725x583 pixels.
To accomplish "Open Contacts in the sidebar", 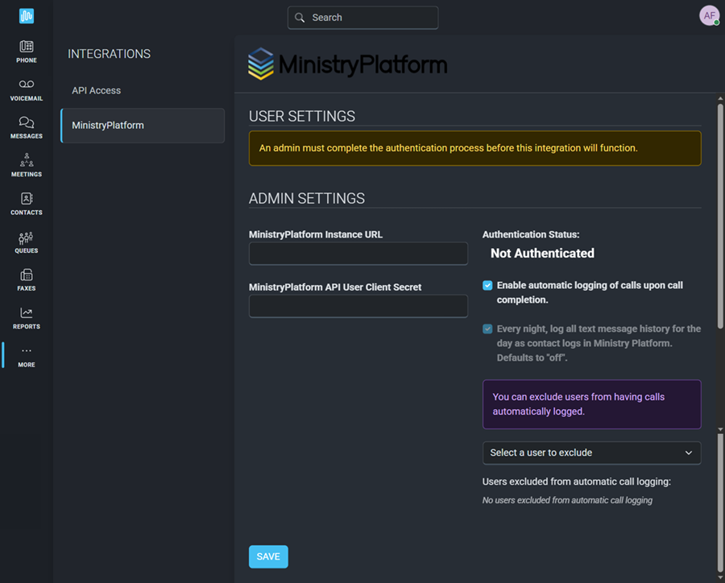I will [x=27, y=199].
